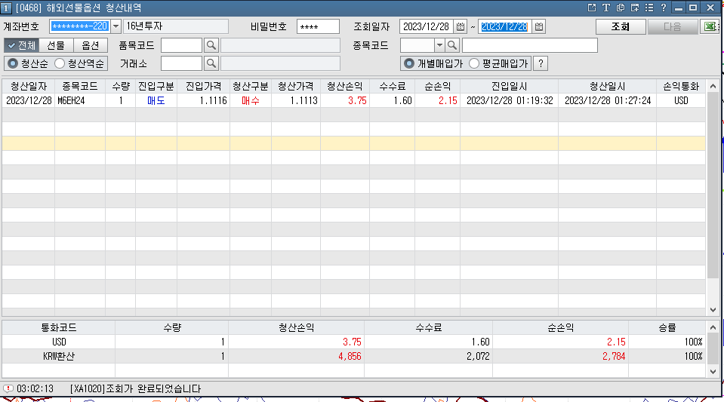This screenshot has height=402, width=724.
Task: Click the 2023/12/28 01:27:24 closing time cell
Action: (607, 100)
